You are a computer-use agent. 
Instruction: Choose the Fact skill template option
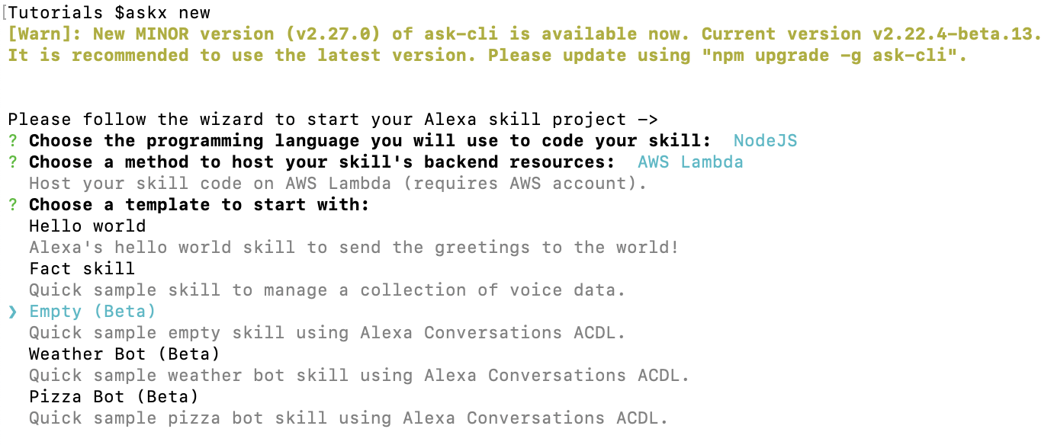click(82, 269)
